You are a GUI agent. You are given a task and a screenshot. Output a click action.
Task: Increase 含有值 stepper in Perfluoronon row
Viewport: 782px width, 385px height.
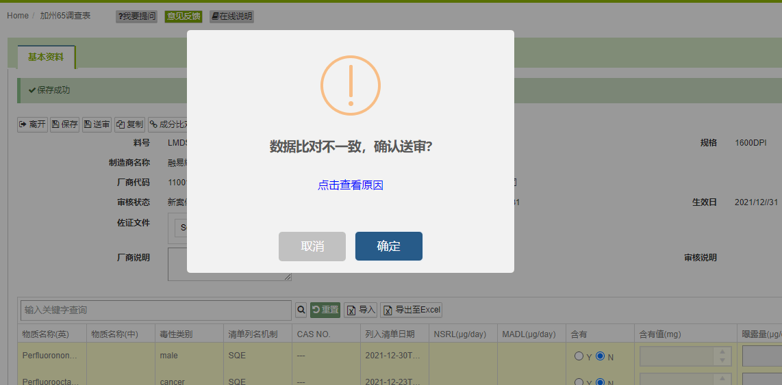(x=722, y=351)
